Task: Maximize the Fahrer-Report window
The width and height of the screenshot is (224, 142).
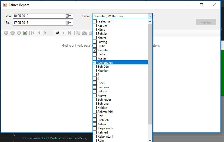Action: click(201, 5)
